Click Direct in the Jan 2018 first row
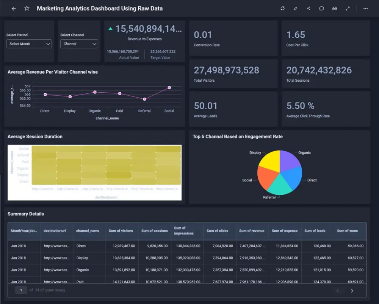The height and width of the screenshot is (304, 379). (x=81, y=246)
